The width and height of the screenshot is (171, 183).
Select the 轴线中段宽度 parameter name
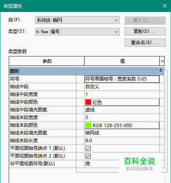(47, 94)
